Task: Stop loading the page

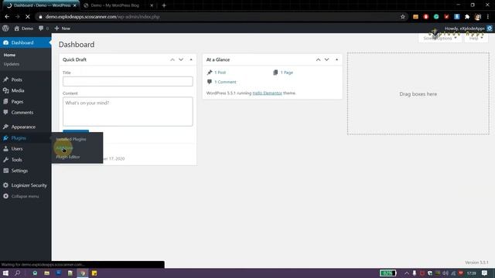Action: tap(28, 17)
